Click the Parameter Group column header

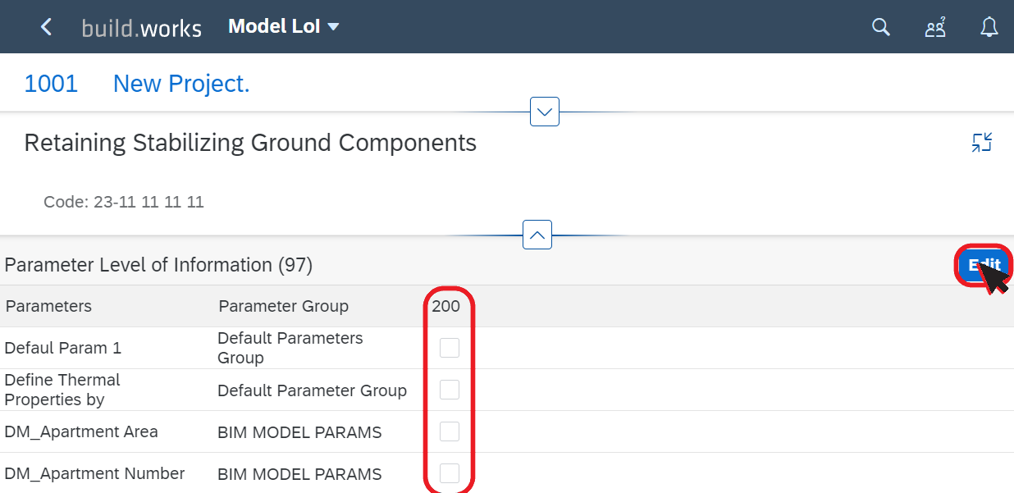coord(283,306)
